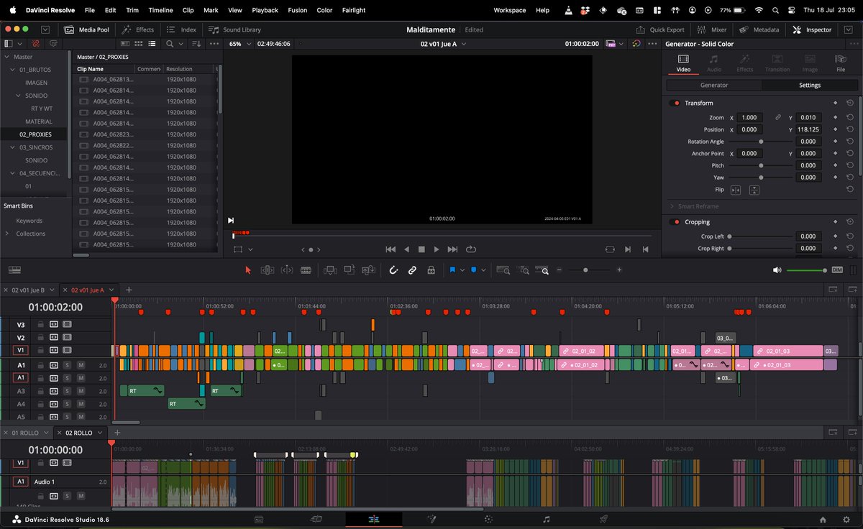Click the Detail Zoom icon
863x529 pixels.
524,270
